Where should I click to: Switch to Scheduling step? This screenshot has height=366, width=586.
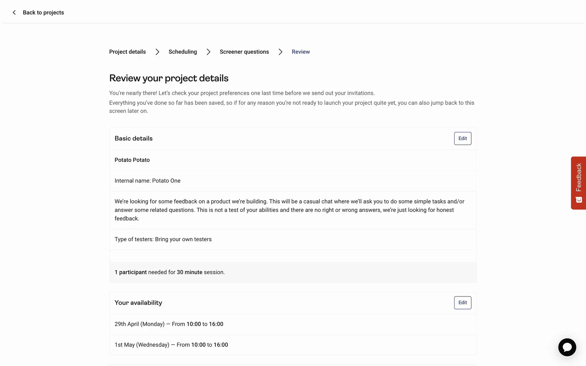coord(183,52)
